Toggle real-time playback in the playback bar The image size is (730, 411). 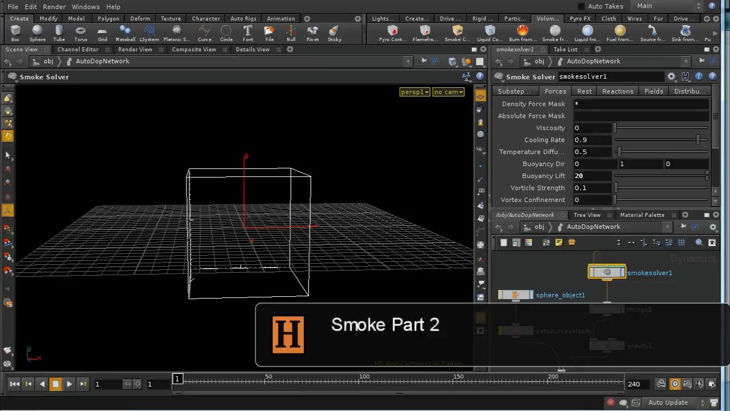pyautogui.click(x=675, y=384)
